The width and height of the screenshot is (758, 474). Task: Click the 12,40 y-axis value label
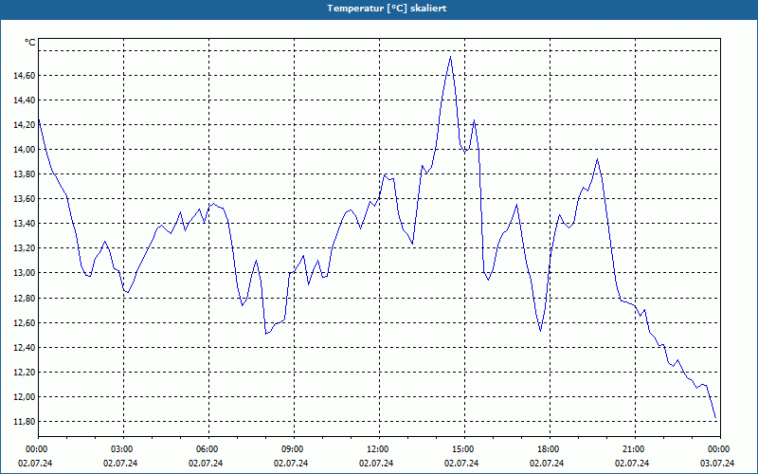pos(25,347)
